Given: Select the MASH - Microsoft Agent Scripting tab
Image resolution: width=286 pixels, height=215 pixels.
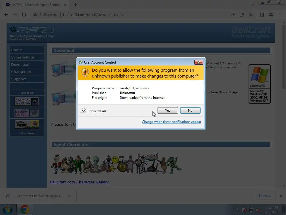Looking at the screenshot, I should tap(35, 5).
